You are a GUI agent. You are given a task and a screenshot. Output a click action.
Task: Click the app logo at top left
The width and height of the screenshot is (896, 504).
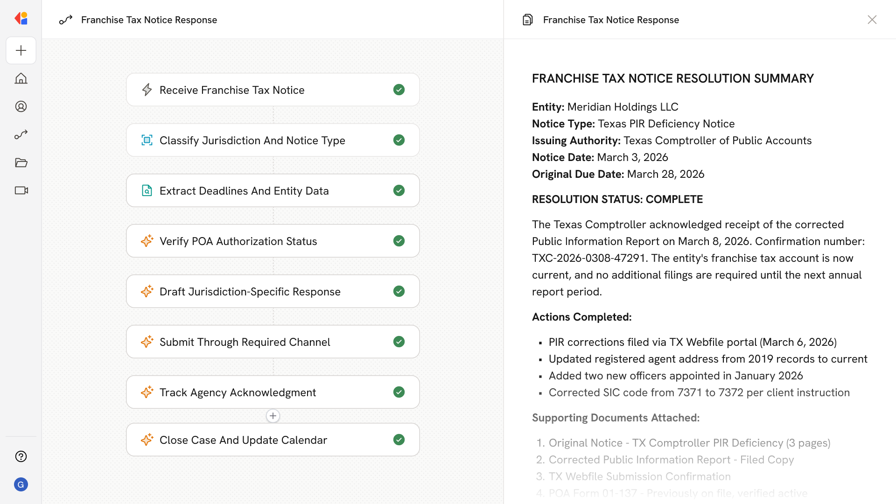[x=21, y=19]
